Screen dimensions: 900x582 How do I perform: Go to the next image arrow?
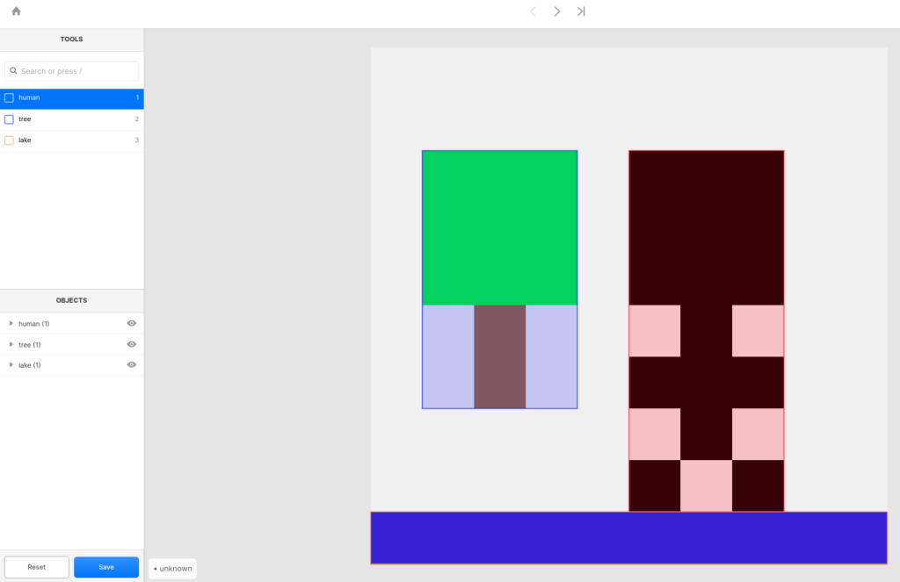(556, 11)
